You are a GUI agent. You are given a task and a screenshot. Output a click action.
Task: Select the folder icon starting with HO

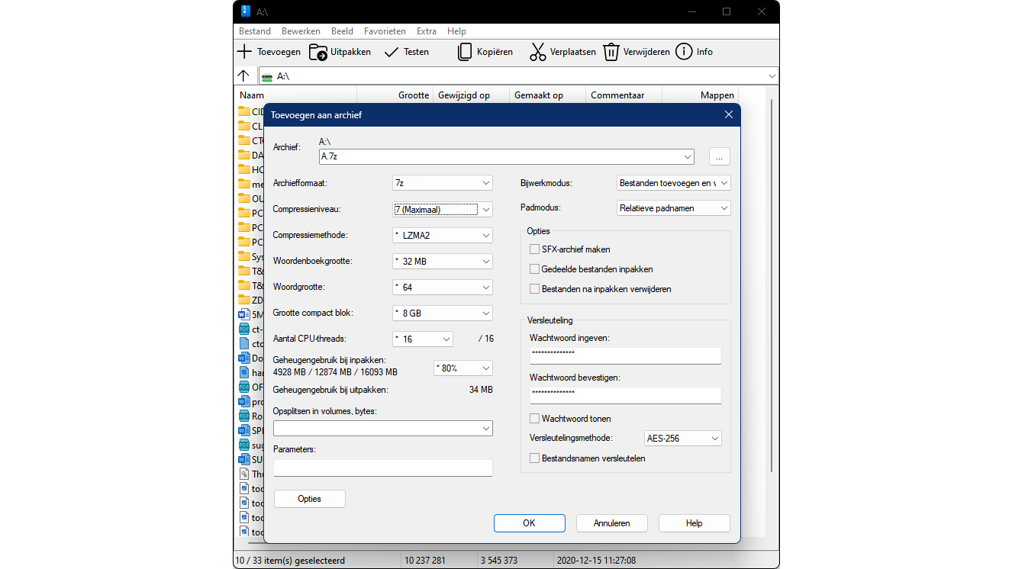(x=244, y=169)
